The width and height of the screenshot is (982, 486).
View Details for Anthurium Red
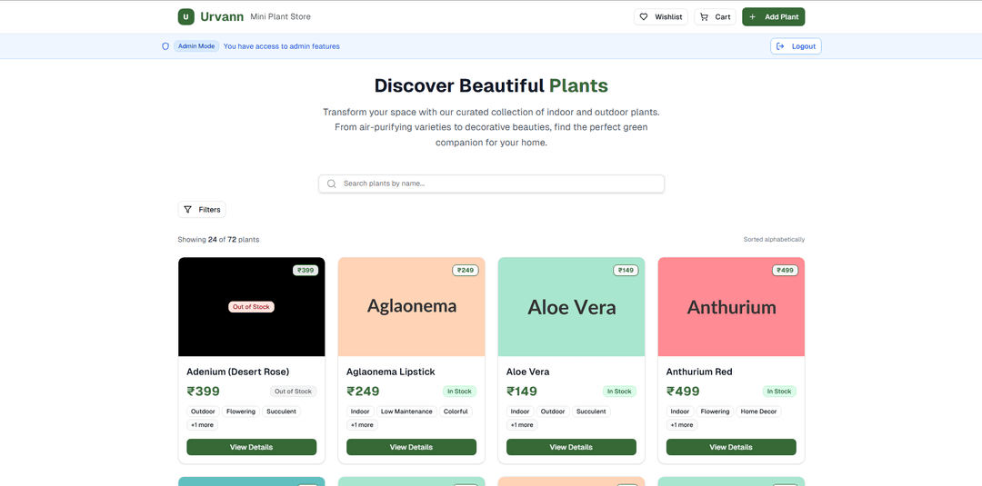tap(731, 447)
